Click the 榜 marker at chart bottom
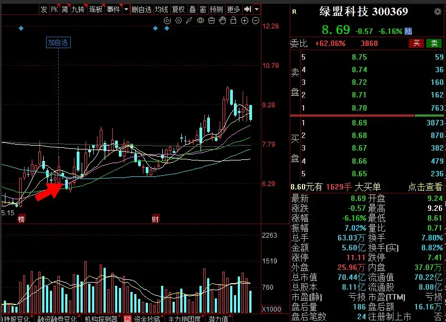The image size is (446, 322). 21,219
